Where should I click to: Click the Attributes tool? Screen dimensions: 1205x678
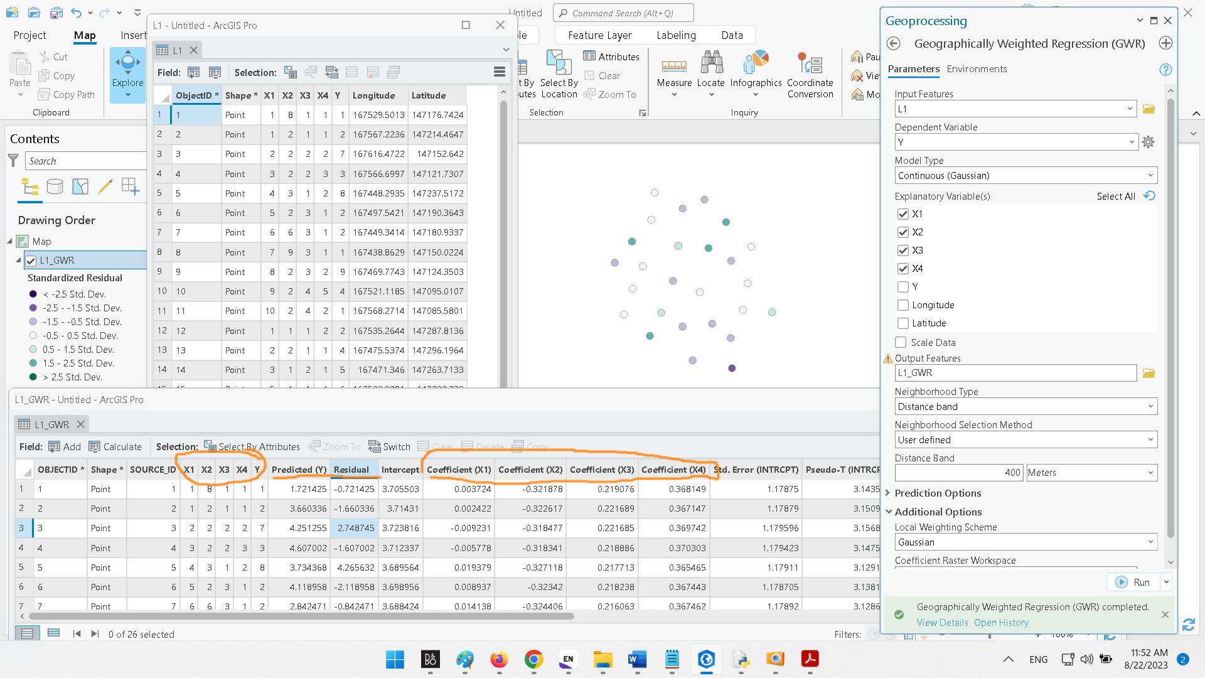[x=612, y=56]
